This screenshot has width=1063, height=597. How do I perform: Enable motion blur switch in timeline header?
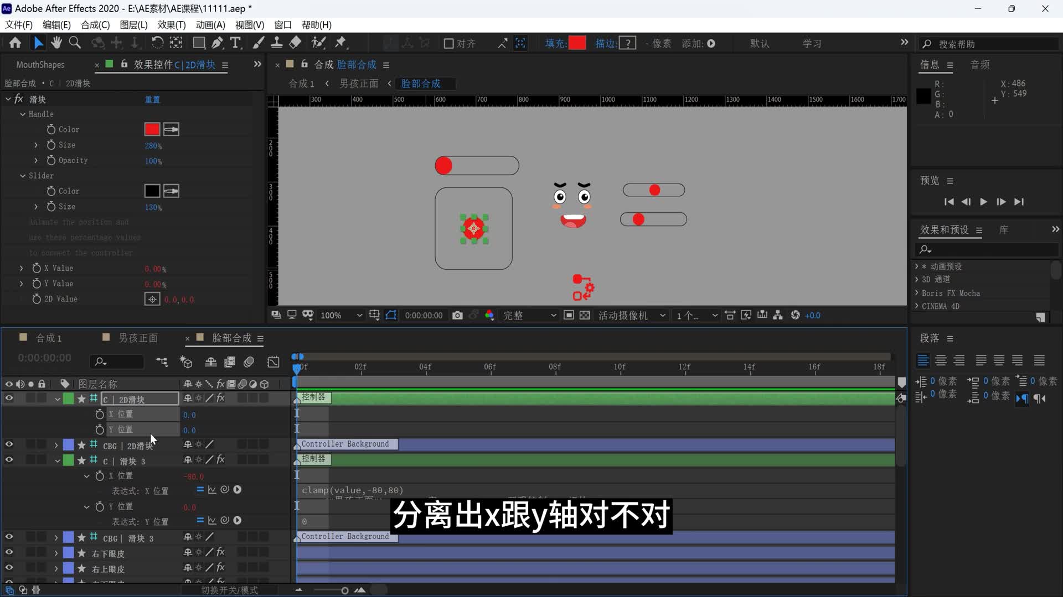[x=249, y=362]
